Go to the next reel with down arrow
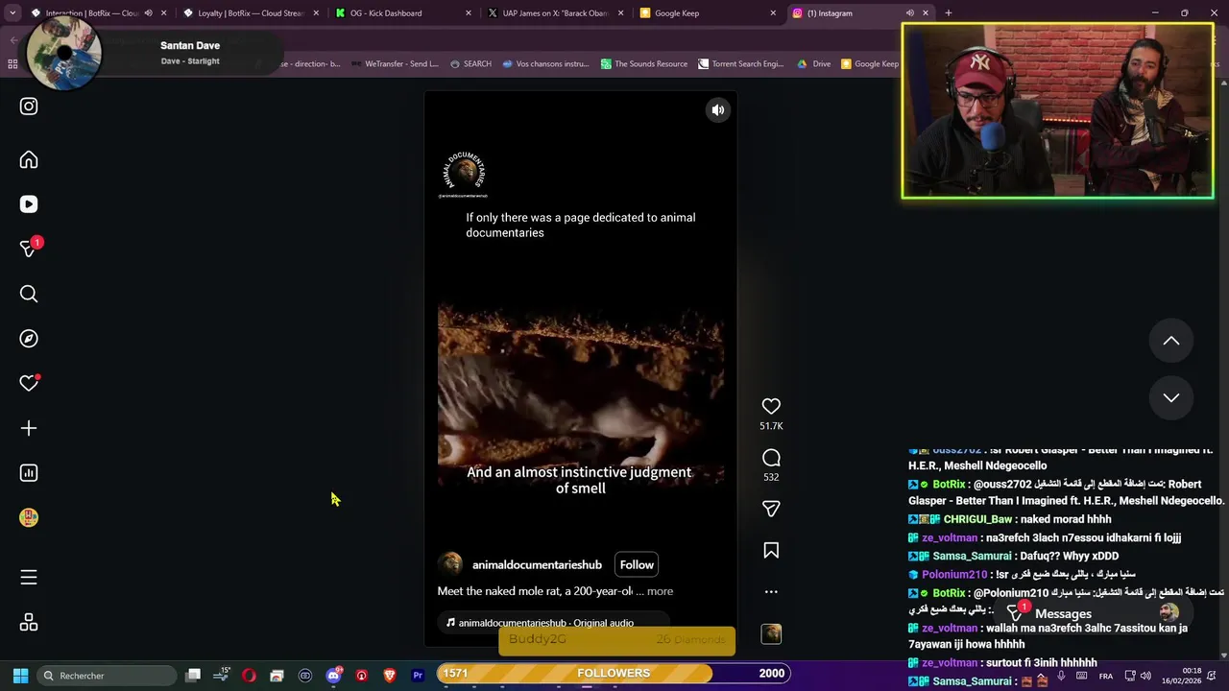Viewport: 1229px width, 691px height. point(1171,397)
